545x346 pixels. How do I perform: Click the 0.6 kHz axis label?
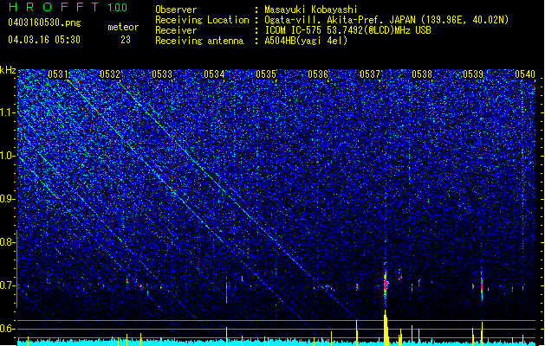coord(8,329)
